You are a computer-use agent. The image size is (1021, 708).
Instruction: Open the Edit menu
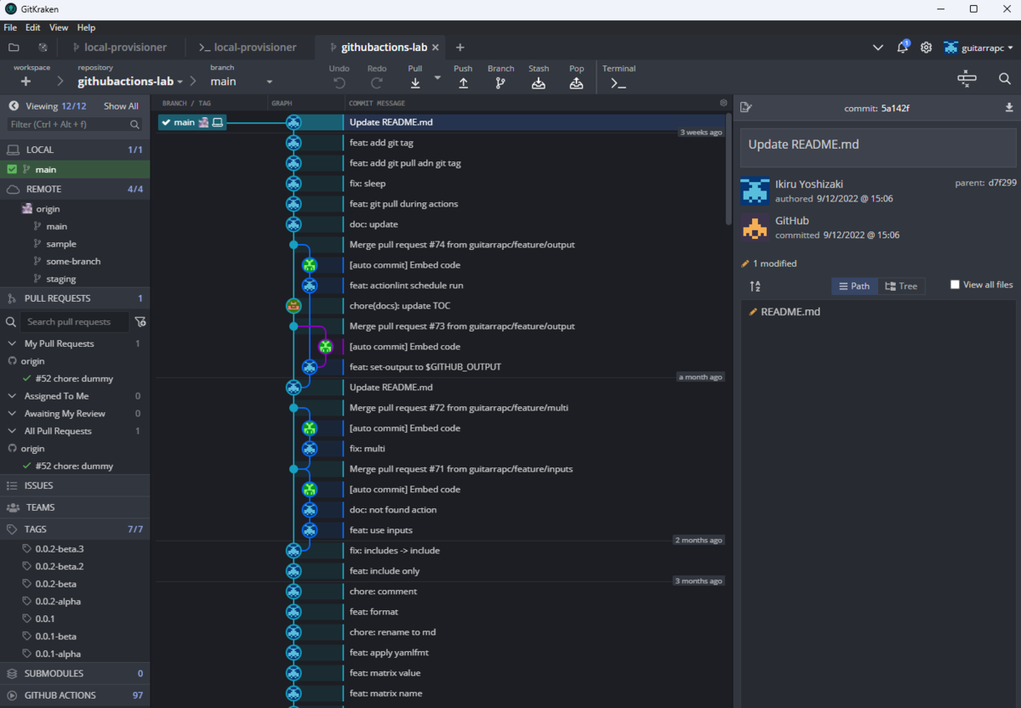(x=32, y=27)
